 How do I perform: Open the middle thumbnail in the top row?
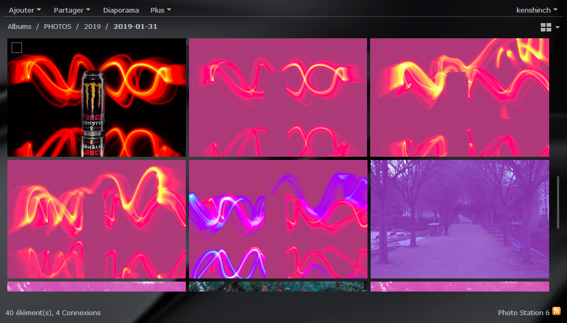[x=278, y=98]
